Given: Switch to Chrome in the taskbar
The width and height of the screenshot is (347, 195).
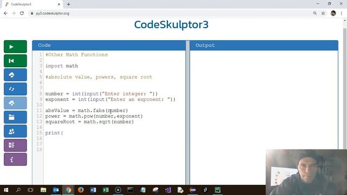Looking at the screenshot, I should 68,190.
